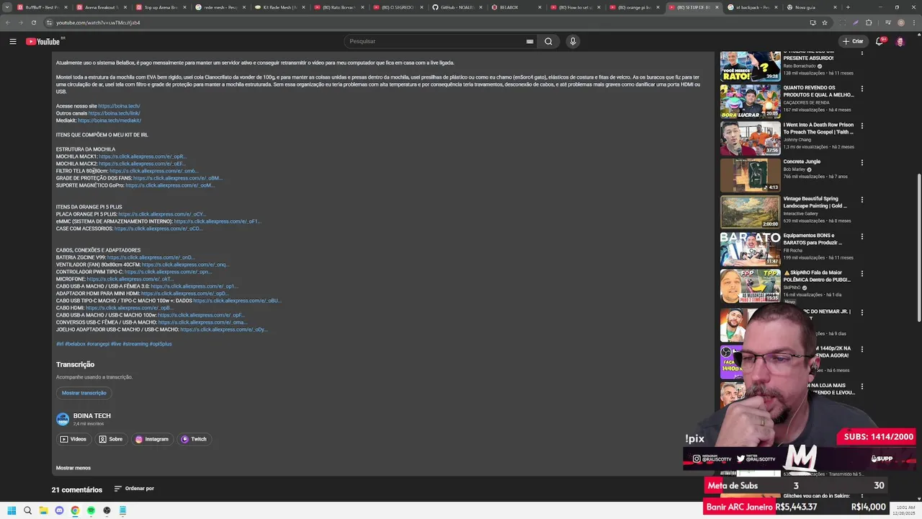
Task: Open the CABO HDMI AliExpress link
Action: pos(129,308)
